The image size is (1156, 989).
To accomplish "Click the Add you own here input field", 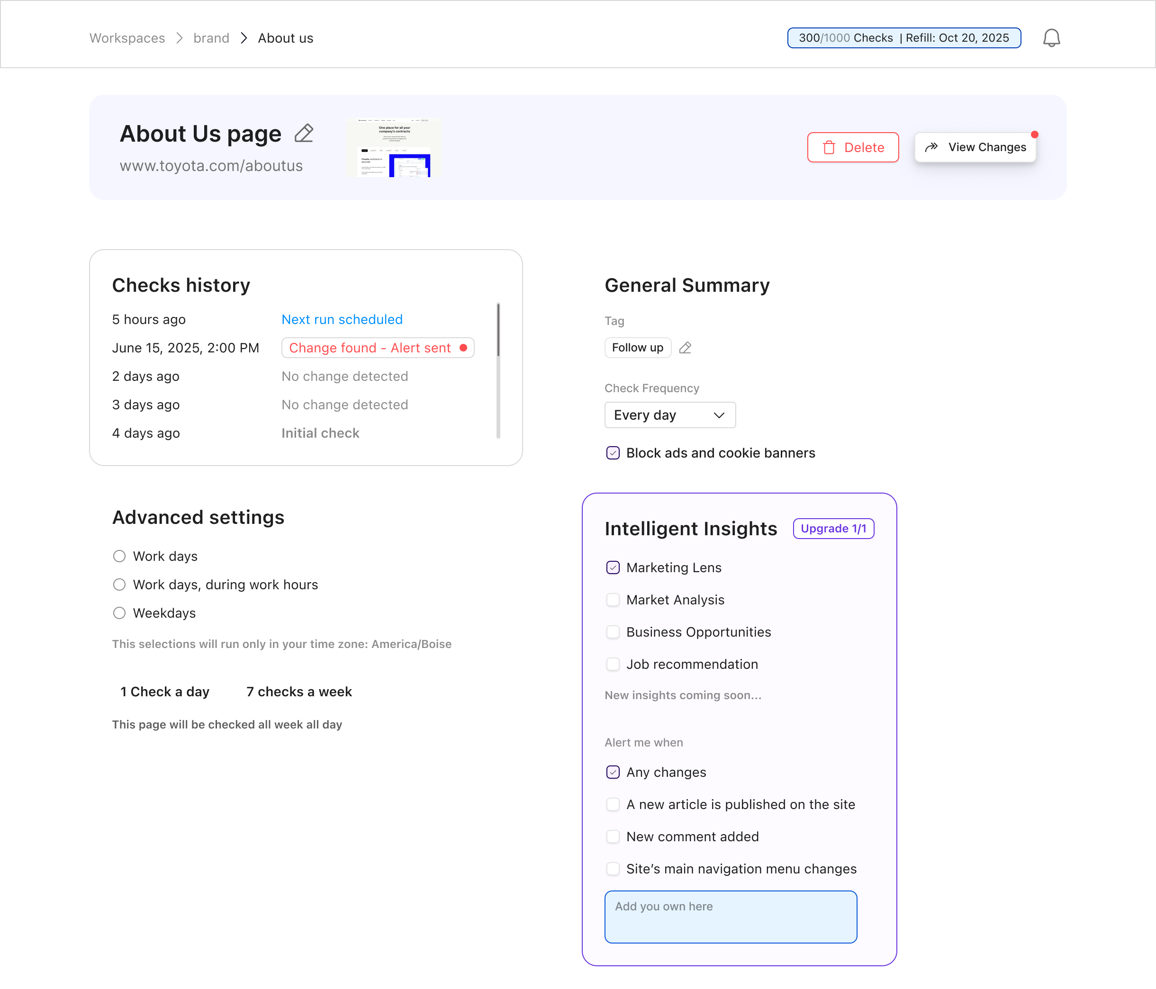I will click(x=731, y=917).
